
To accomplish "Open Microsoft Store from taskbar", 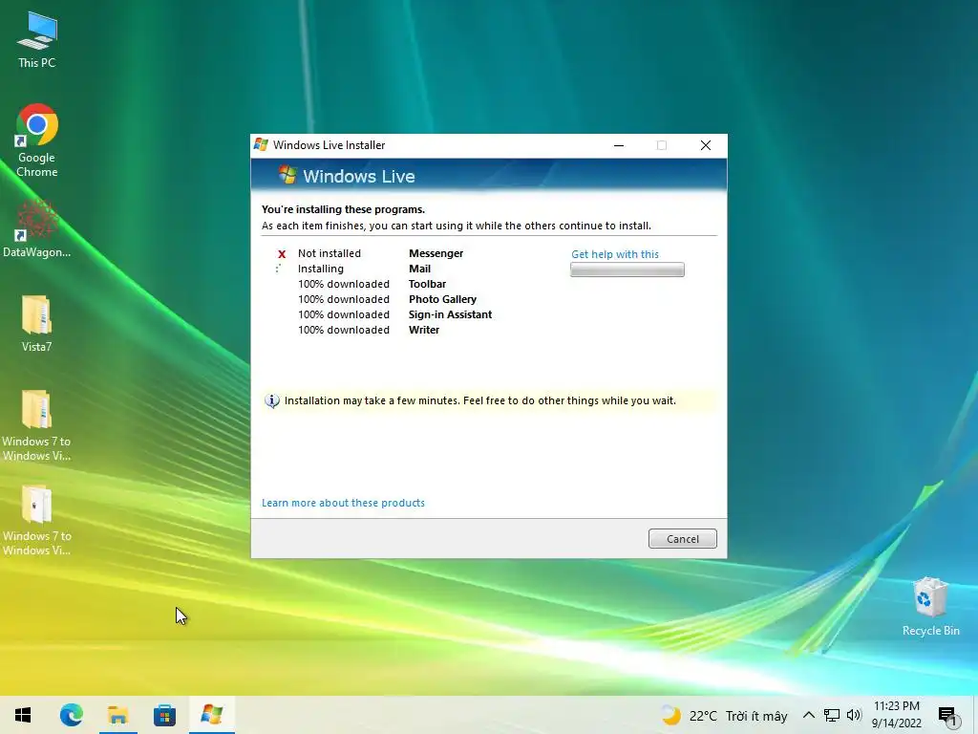I will coord(164,715).
